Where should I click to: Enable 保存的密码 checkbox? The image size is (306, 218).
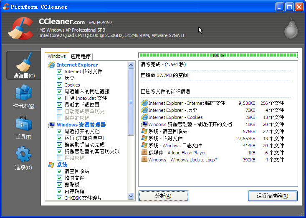pyautogui.click(x=60, y=118)
